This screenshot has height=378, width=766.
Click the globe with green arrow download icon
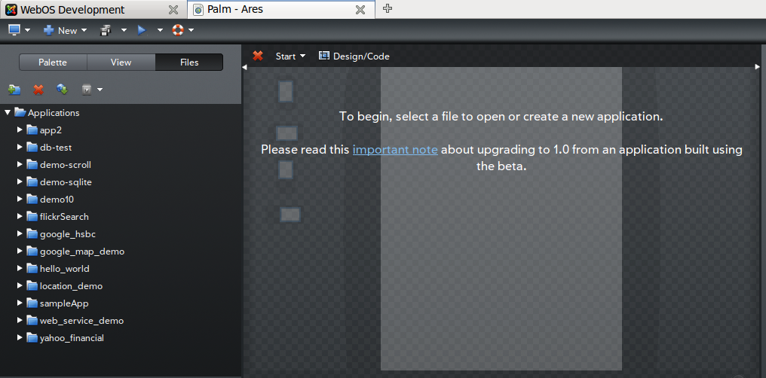coord(62,90)
